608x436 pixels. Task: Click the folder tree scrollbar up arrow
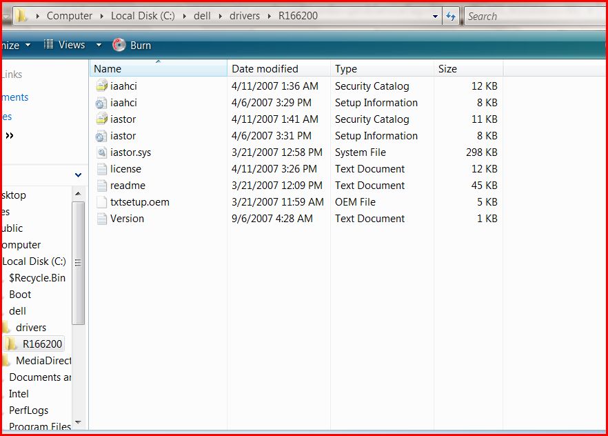[78, 194]
